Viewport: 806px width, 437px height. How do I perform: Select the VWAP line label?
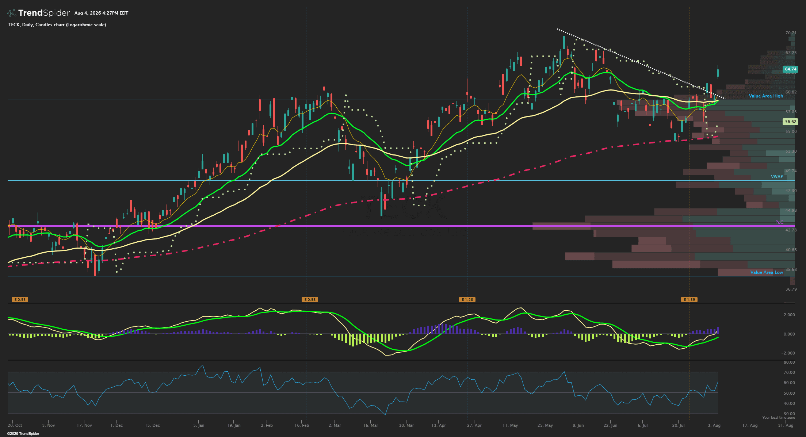pos(777,177)
